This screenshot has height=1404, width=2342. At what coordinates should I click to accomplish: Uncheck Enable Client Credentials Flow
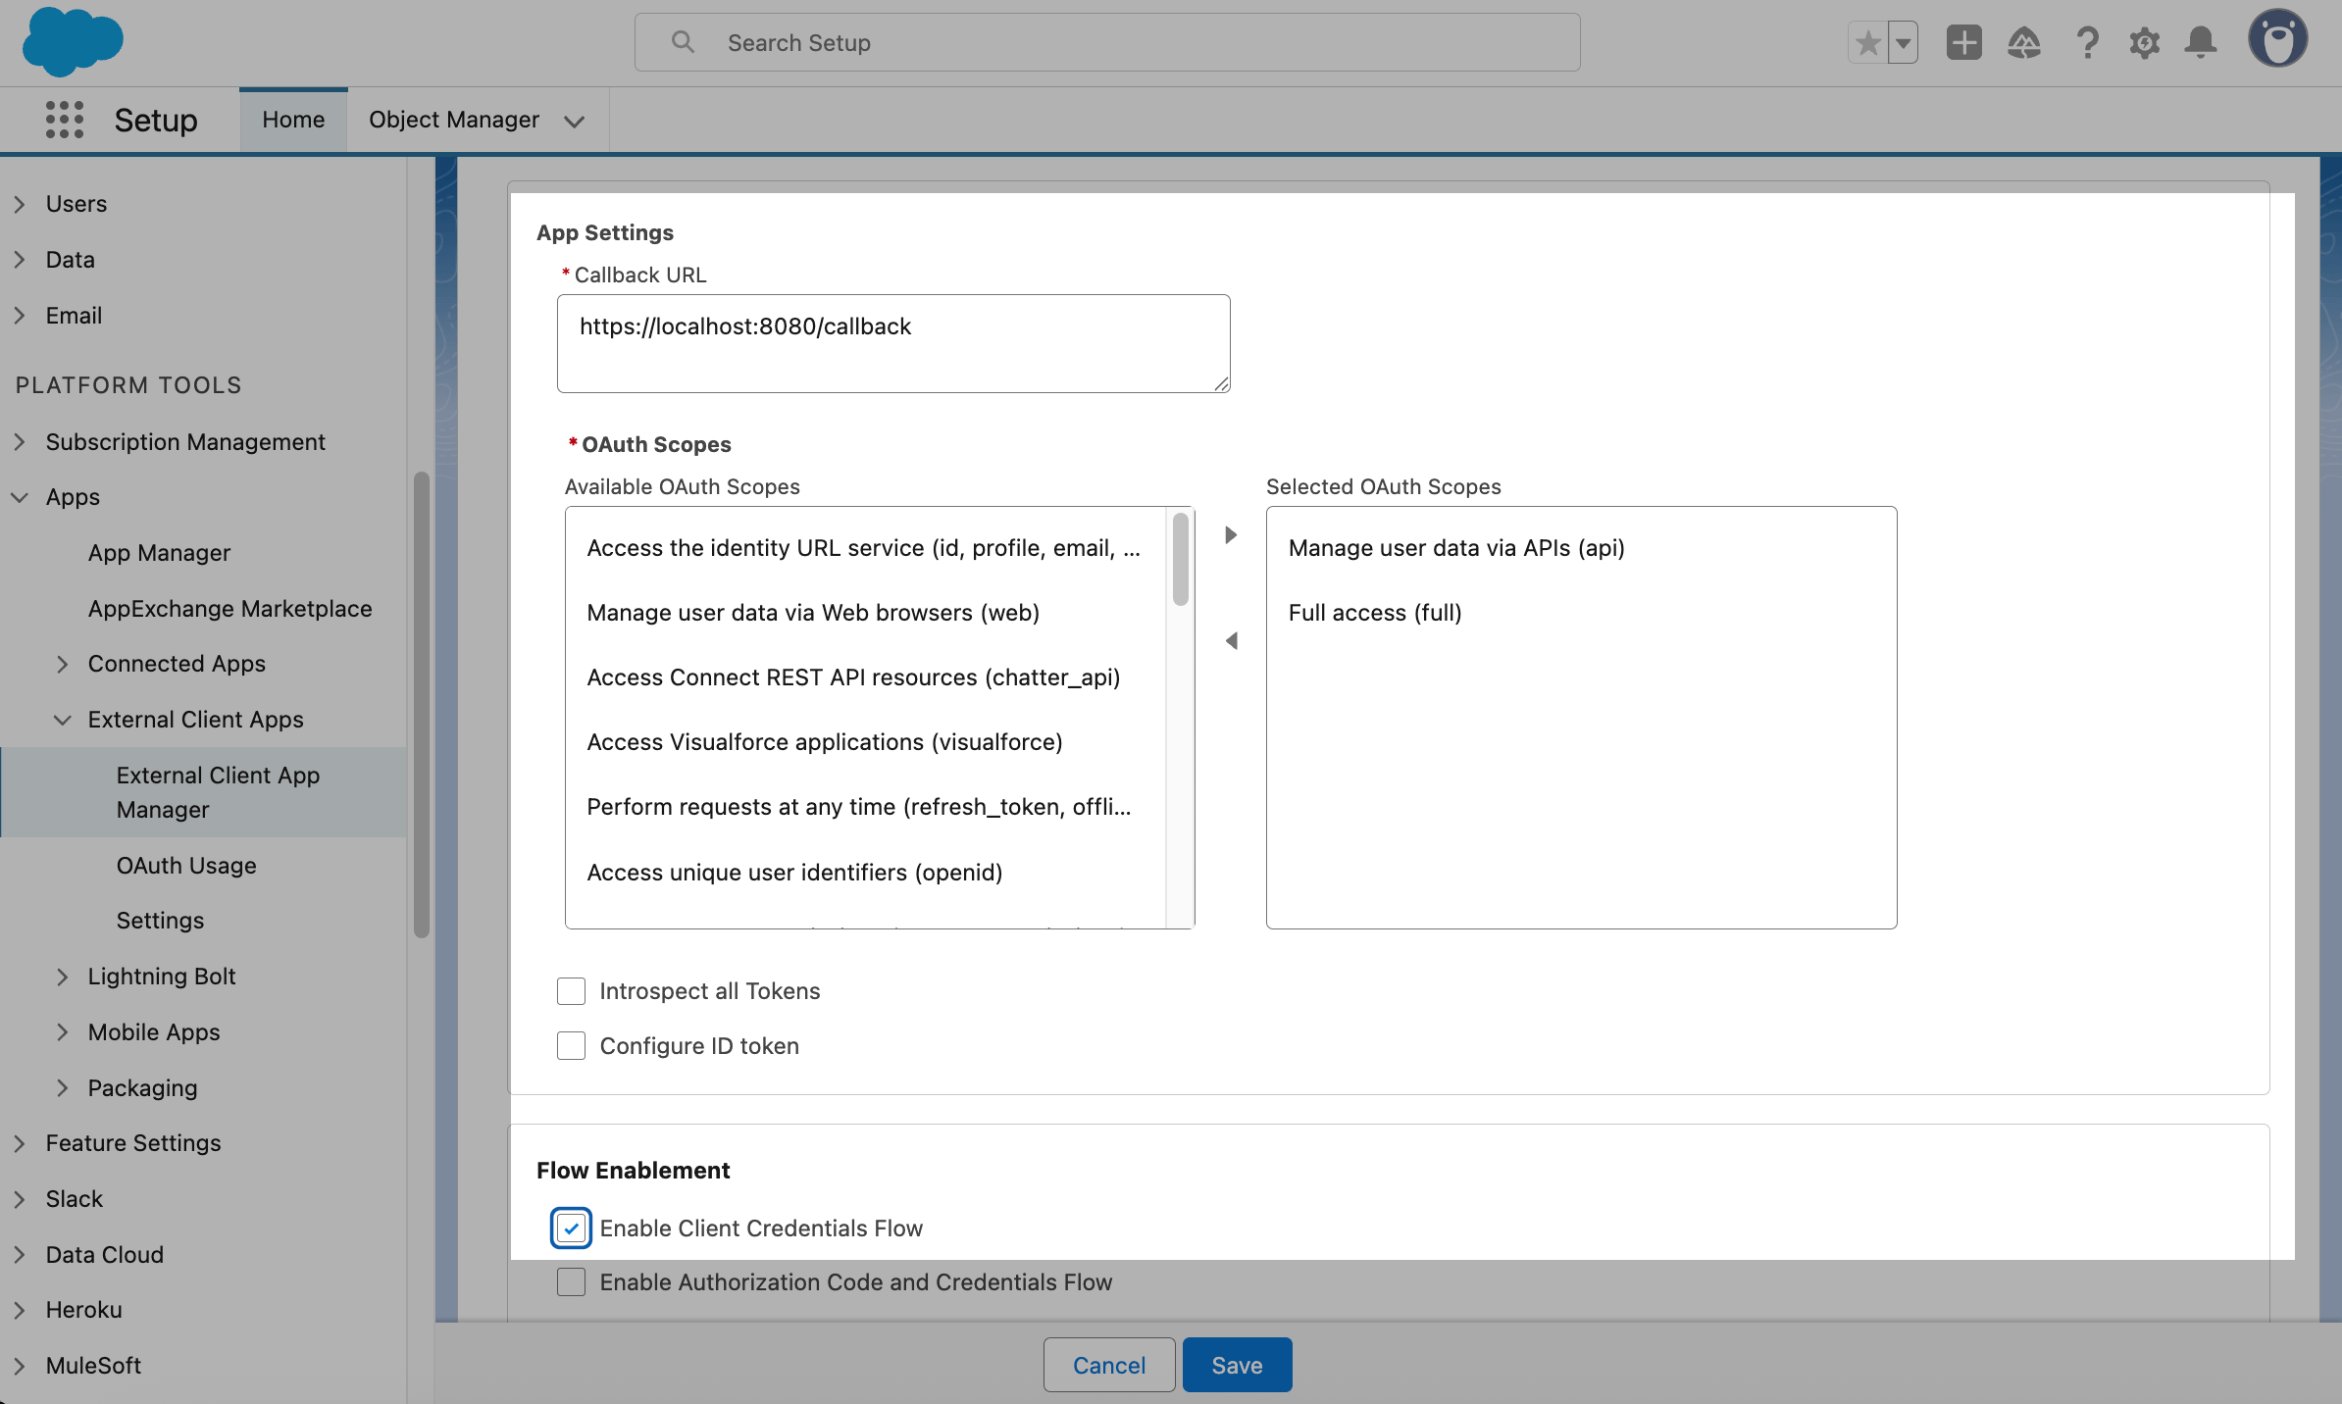571,1228
